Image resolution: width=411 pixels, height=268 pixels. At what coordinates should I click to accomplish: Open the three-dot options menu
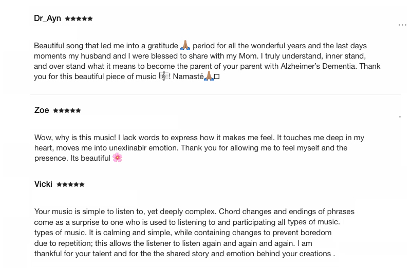coord(402,25)
